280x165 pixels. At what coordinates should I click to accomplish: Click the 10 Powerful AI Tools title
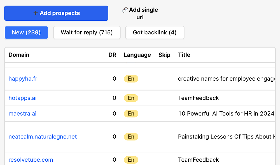click(226, 114)
